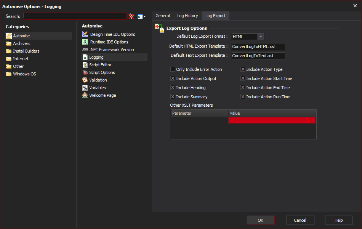Click the Export Log Options header icon

click(160, 28)
